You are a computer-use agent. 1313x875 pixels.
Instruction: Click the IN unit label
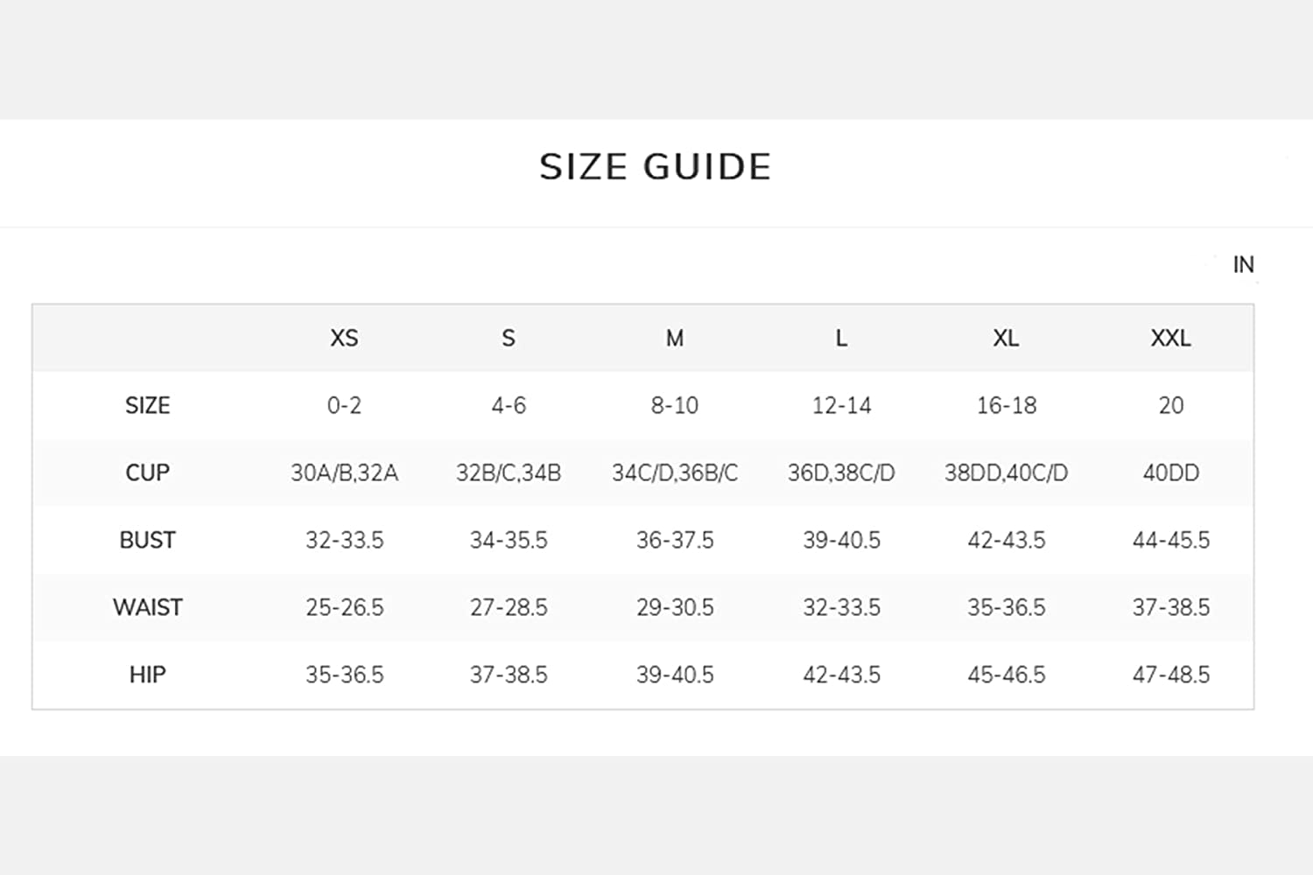click(1243, 264)
